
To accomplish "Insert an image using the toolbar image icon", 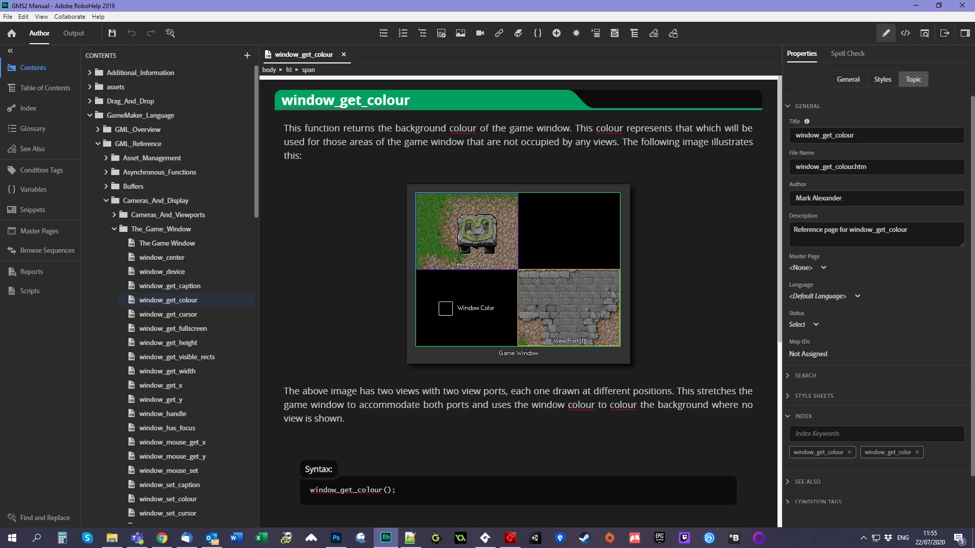I will coord(461,33).
